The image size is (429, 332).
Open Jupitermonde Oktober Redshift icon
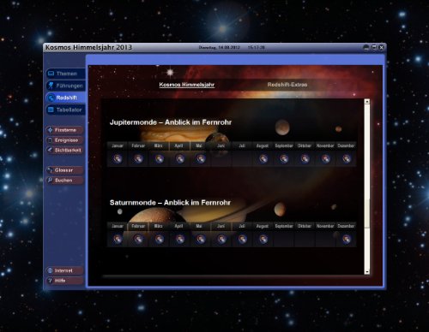click(x=305, y=158)
